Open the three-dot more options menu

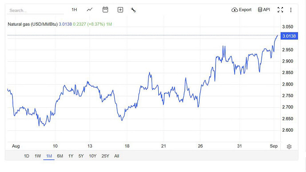pyautogui.click(x=291, y=10)
